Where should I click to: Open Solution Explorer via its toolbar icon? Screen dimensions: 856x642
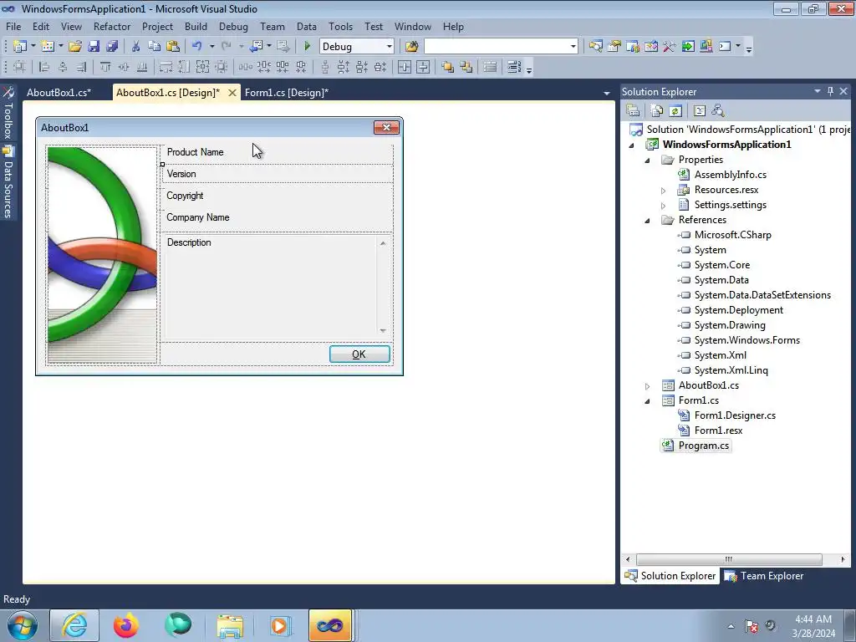point(595,47)
